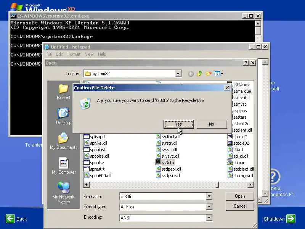
Task: Select the spoolsv file
Action: coord(94,163)
